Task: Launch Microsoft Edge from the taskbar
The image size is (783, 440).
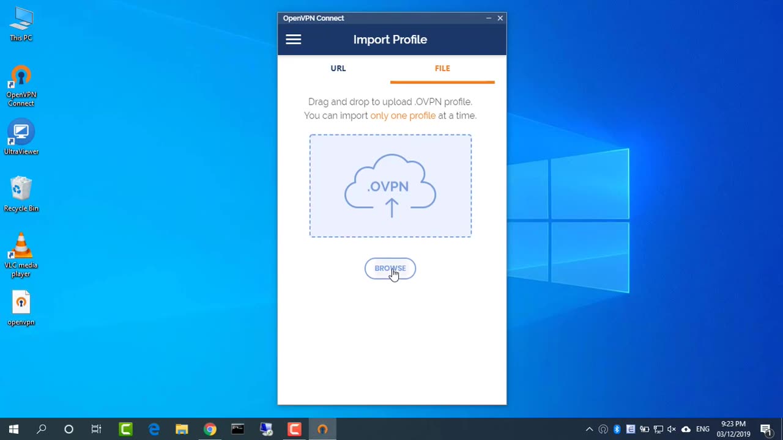Action: tap(154, 429)
